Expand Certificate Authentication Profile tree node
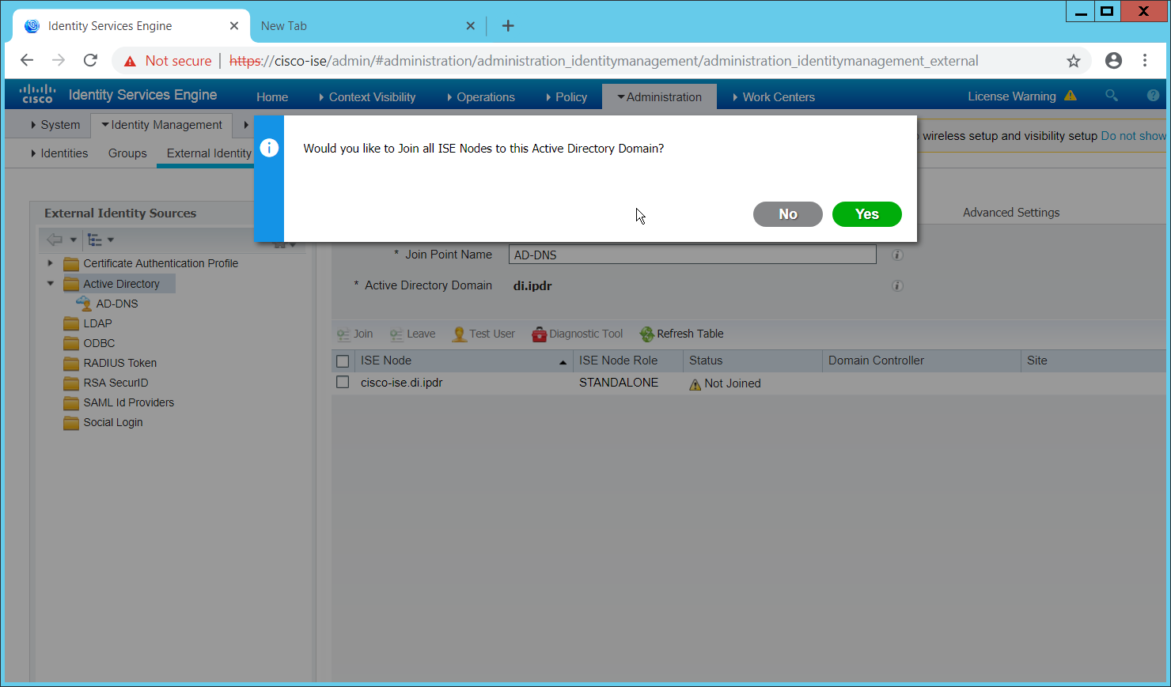Viewport: 1171px width, 687px height. pyautogui.click(x=51, y=263)
